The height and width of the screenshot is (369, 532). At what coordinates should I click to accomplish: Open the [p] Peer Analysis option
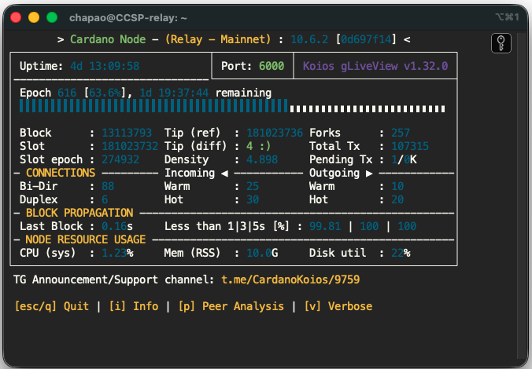pyautogui.click(x=231, y=306)
